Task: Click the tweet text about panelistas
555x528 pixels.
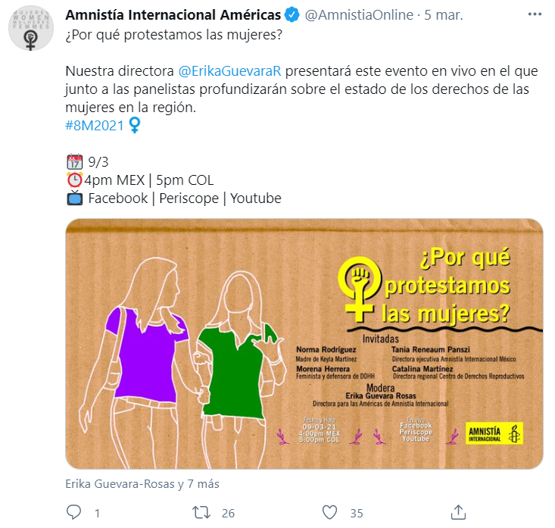Action: [x=301, y=89]
